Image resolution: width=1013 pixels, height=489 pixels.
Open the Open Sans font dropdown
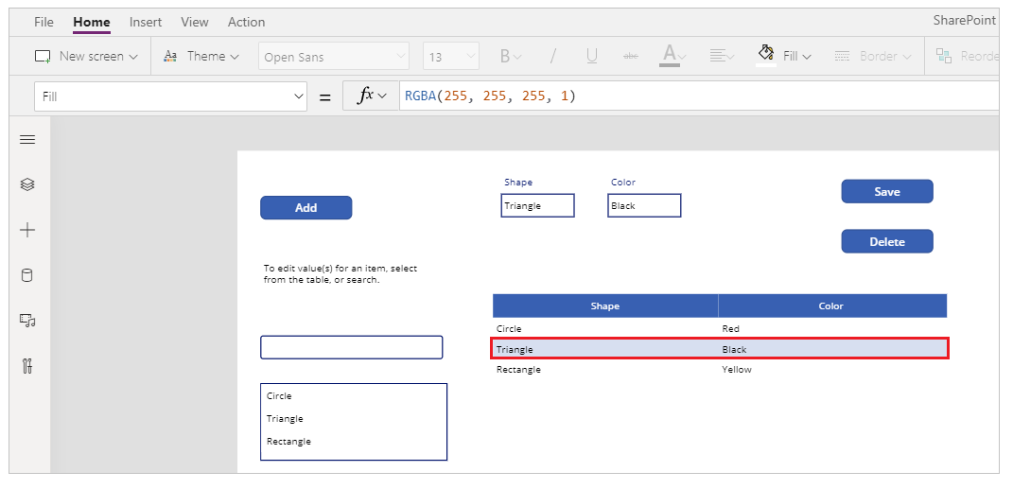pyautogui.click(x=333, y=57)
